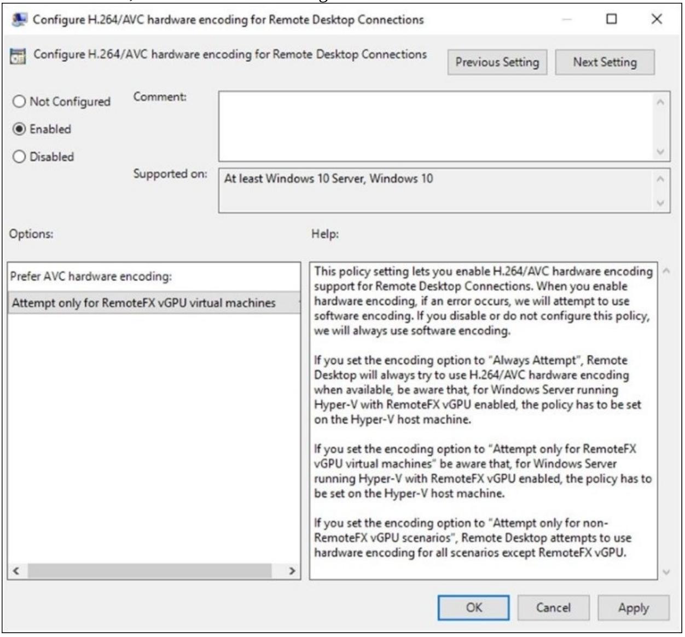Click help paragraph on non-RemoteFX vGPU scenarios
Screen dimensions: 685x637
(472, 537)
